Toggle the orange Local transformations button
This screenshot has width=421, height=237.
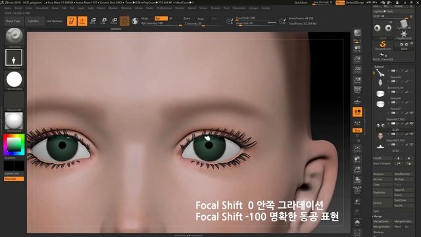(357, 112)
